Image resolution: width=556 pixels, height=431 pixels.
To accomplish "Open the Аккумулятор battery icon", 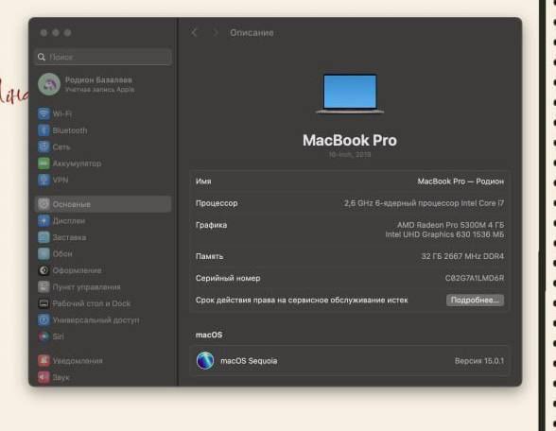I will tap(43, 164).
